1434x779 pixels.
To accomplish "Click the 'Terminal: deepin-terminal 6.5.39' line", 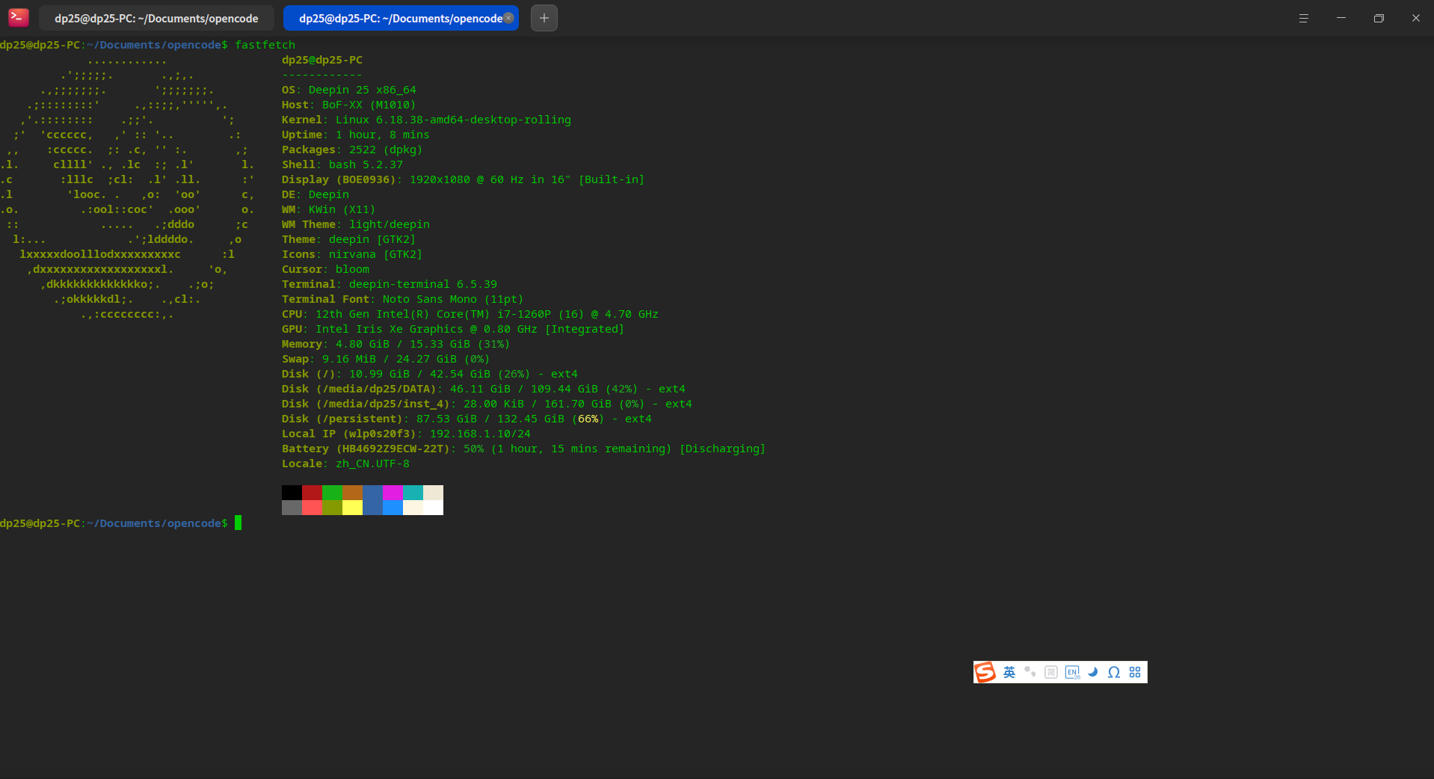I will click(x=389, y=284).
